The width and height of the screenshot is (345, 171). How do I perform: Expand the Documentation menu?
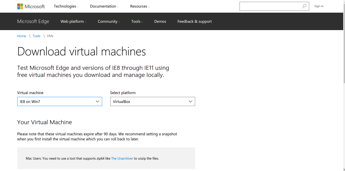104,6
